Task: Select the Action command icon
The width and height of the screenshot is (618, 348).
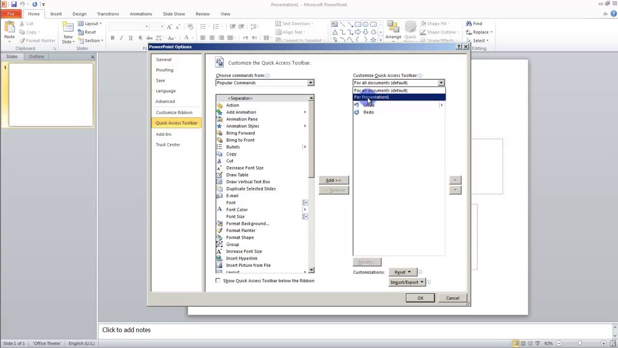Action: (x=220, y=105)
